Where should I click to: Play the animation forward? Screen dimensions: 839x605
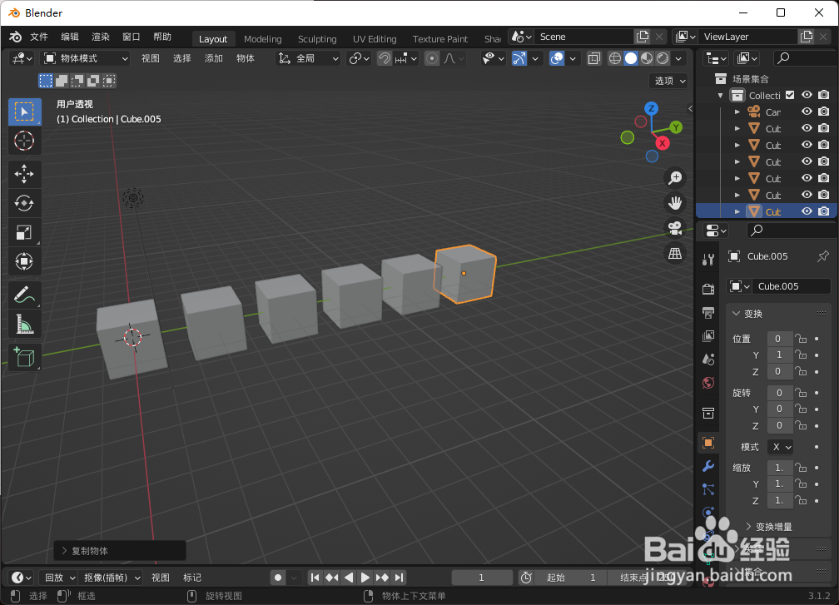click(365, 578)
